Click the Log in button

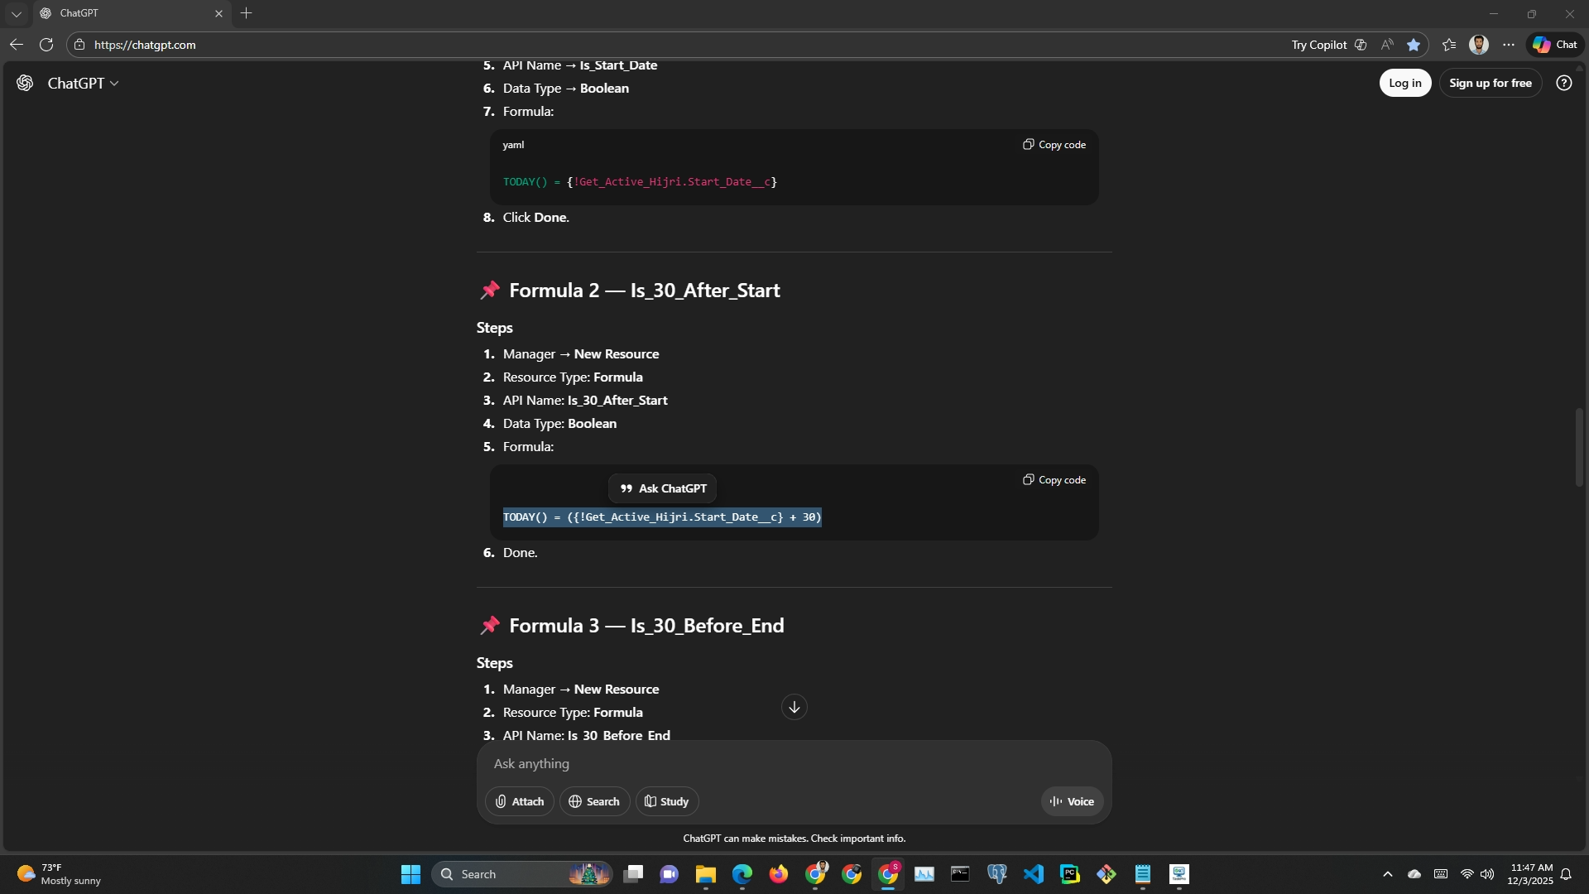pyautogui.click(x=1404, y=83)
